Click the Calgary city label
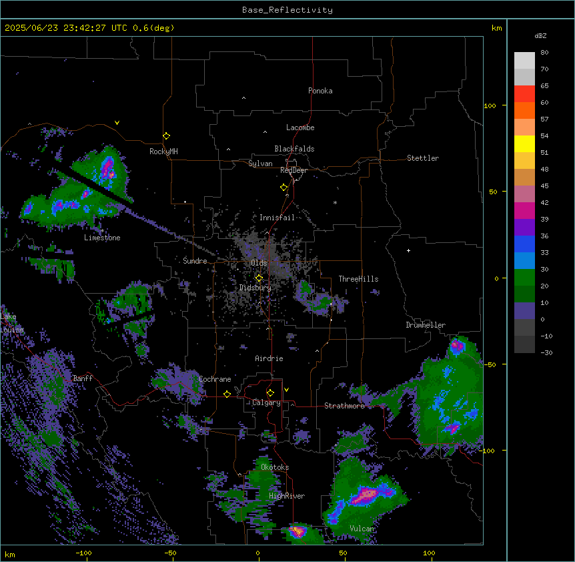575x562 pixels. pos(266,402)
